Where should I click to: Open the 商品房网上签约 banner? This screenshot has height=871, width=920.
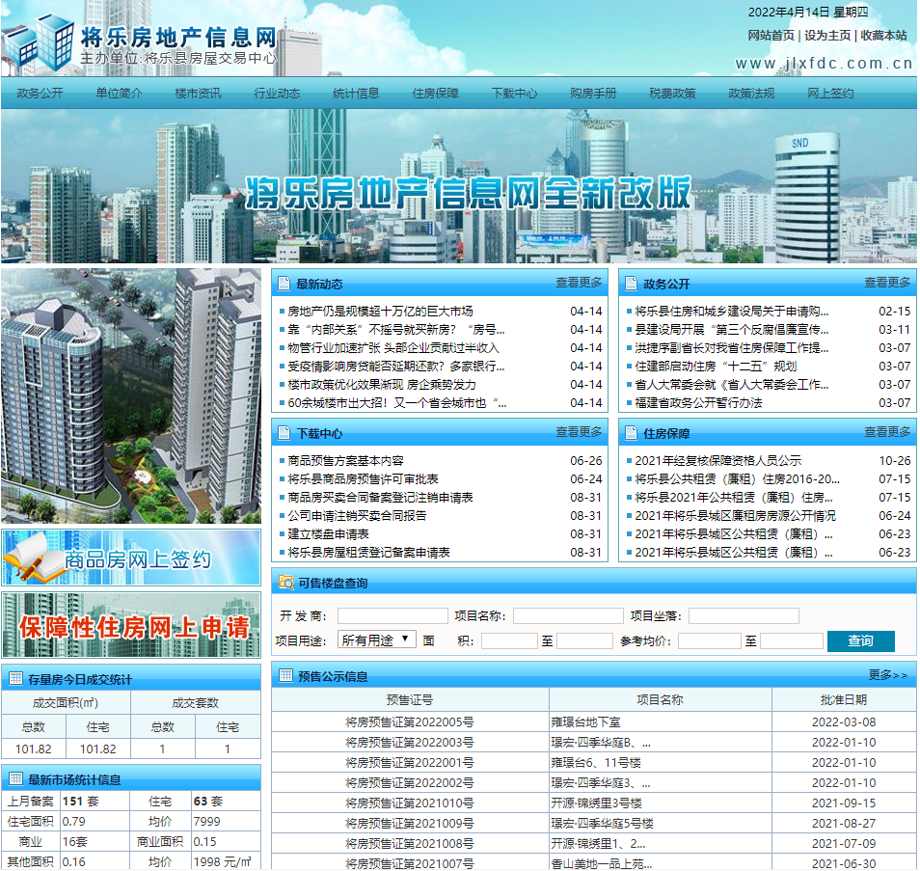[130, 558]
